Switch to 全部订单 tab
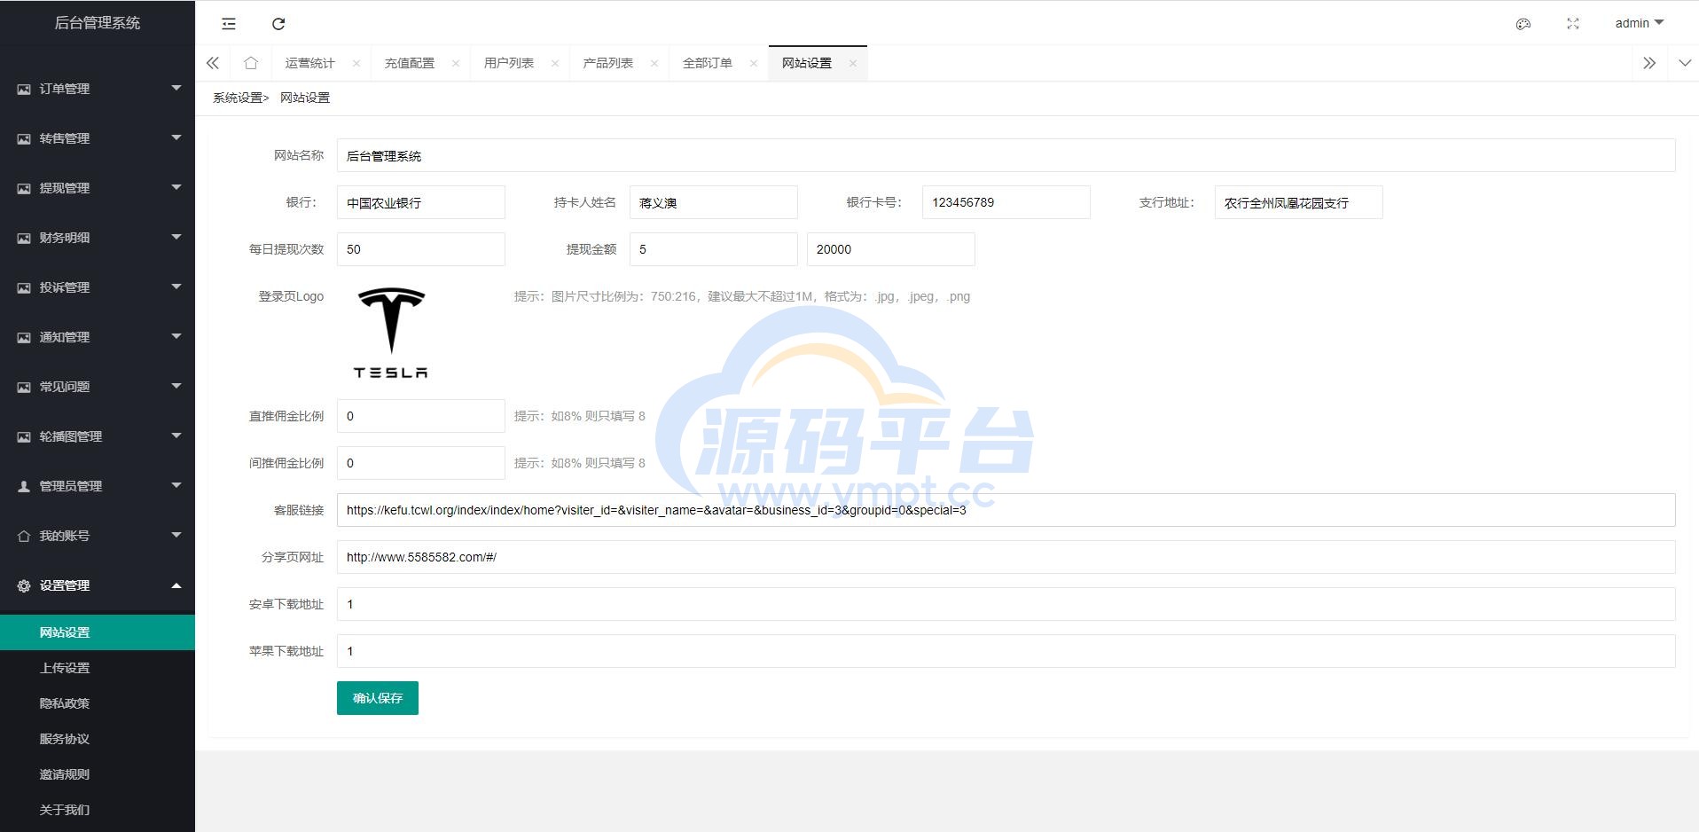The width and height of the screenshot is (1699, 832). pyautogui.click(x=707, y=63)
